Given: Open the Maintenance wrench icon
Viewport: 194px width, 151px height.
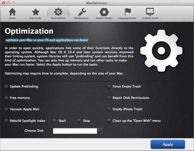Looking at the screenshot, I should pyautogui.click(x=82, y=12).
